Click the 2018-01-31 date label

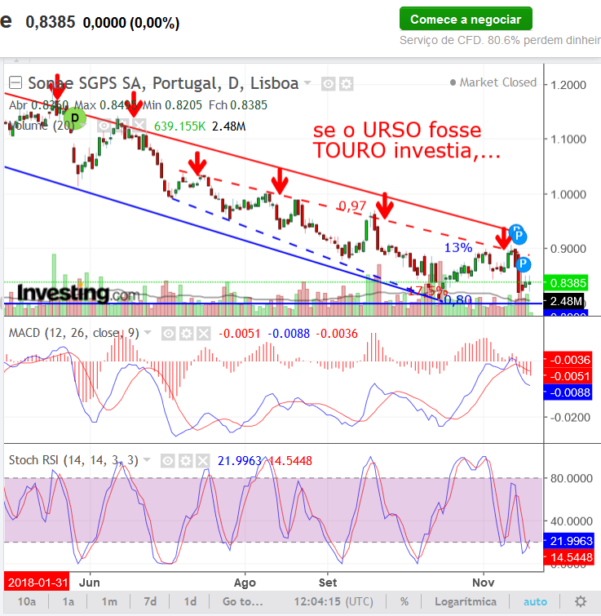click(x=37, y=583)
